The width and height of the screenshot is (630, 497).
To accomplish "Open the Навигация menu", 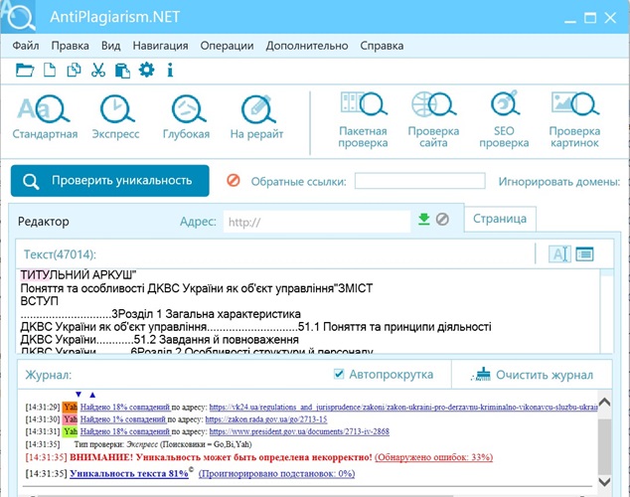I will 160,46.
